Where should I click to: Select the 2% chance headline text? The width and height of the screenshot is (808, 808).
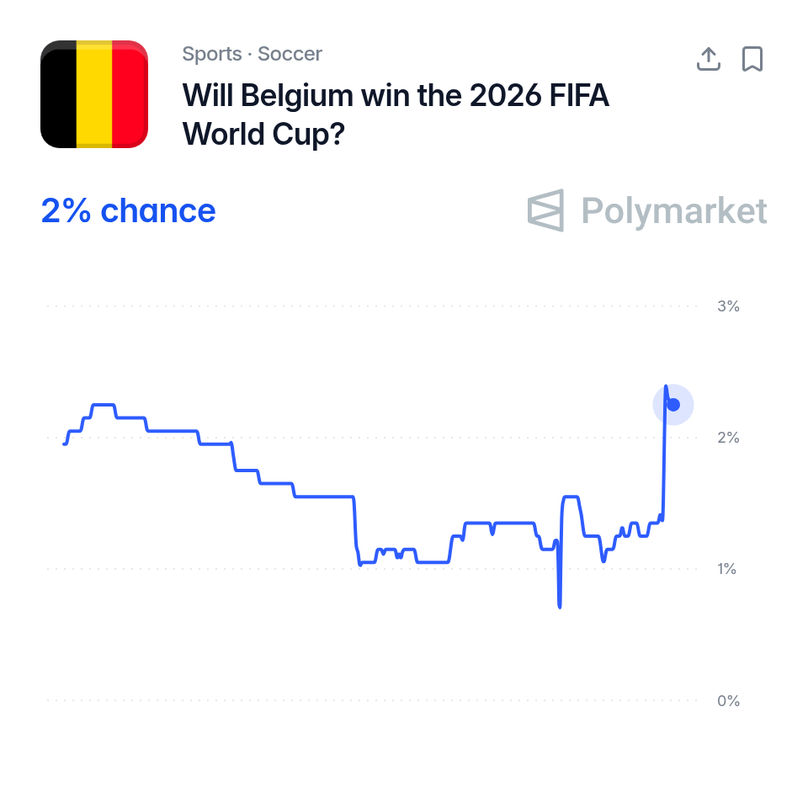pyautogui.click(x=128, y=210)
